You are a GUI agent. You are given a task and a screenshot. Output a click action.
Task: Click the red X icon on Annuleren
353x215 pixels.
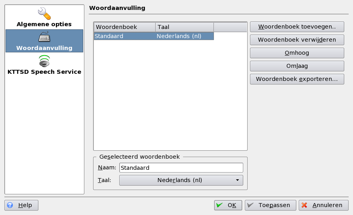[x=304, y=205]
